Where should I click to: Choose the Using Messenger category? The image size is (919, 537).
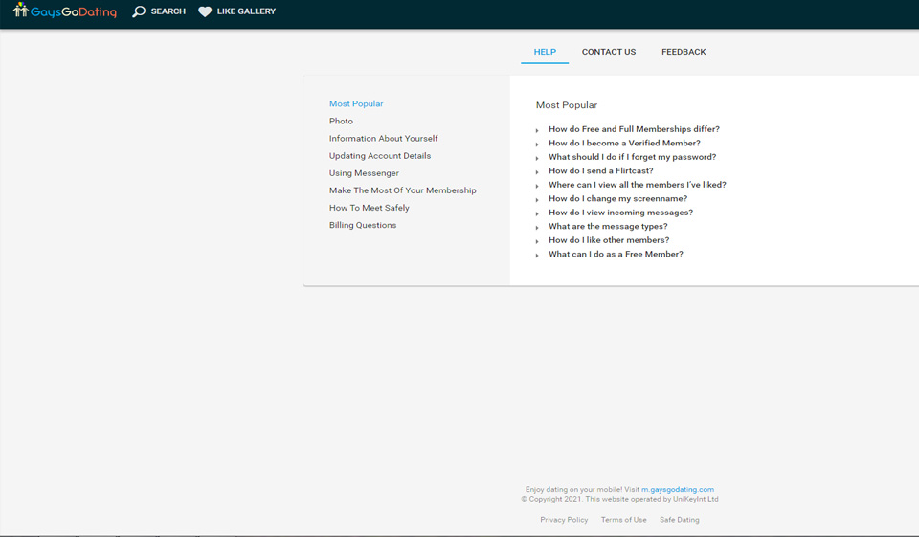coord(364,173)
